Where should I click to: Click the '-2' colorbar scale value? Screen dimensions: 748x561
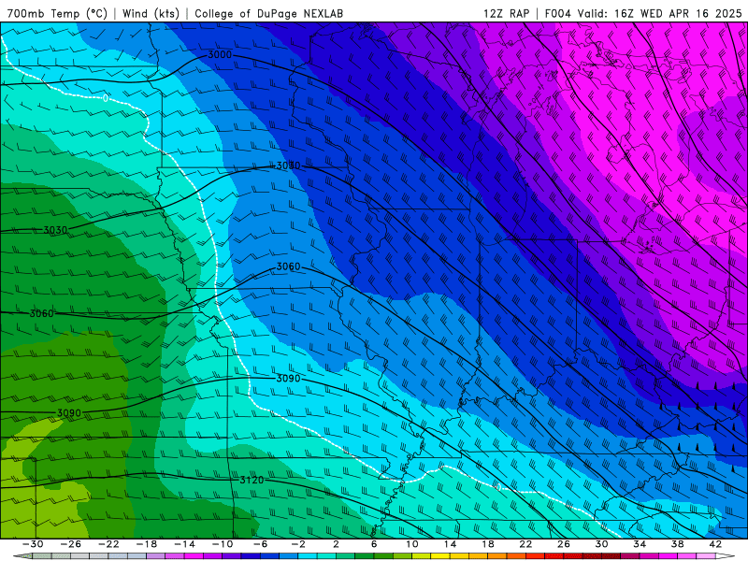pos(298,544)
